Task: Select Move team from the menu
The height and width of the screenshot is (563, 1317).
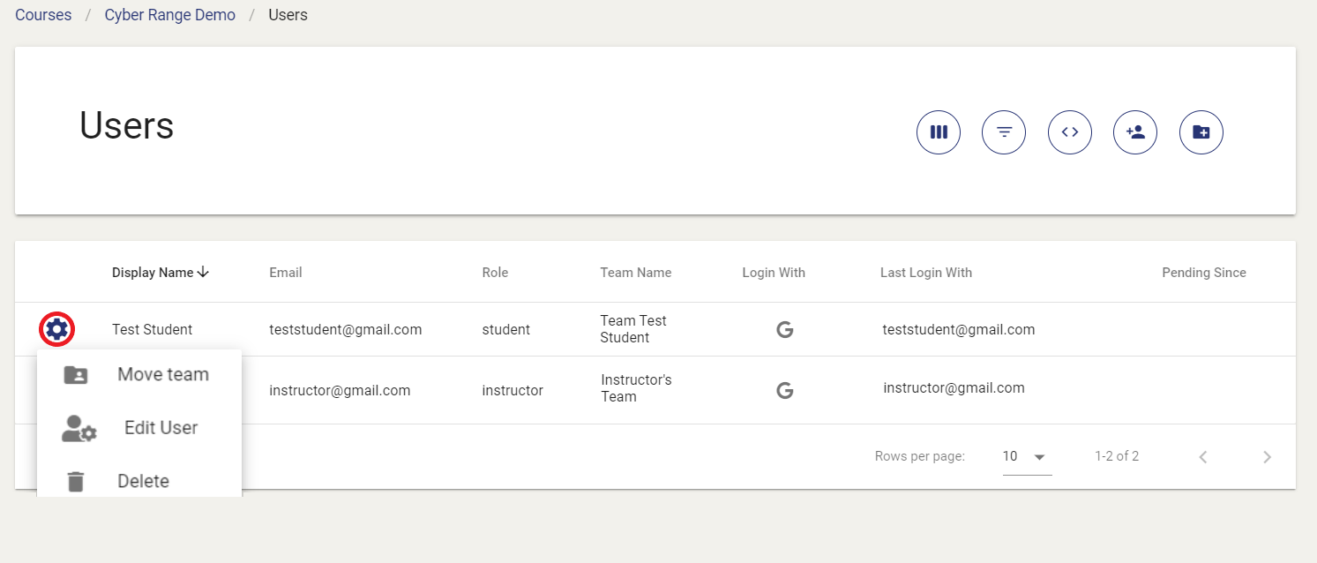Action: point(162,373)
